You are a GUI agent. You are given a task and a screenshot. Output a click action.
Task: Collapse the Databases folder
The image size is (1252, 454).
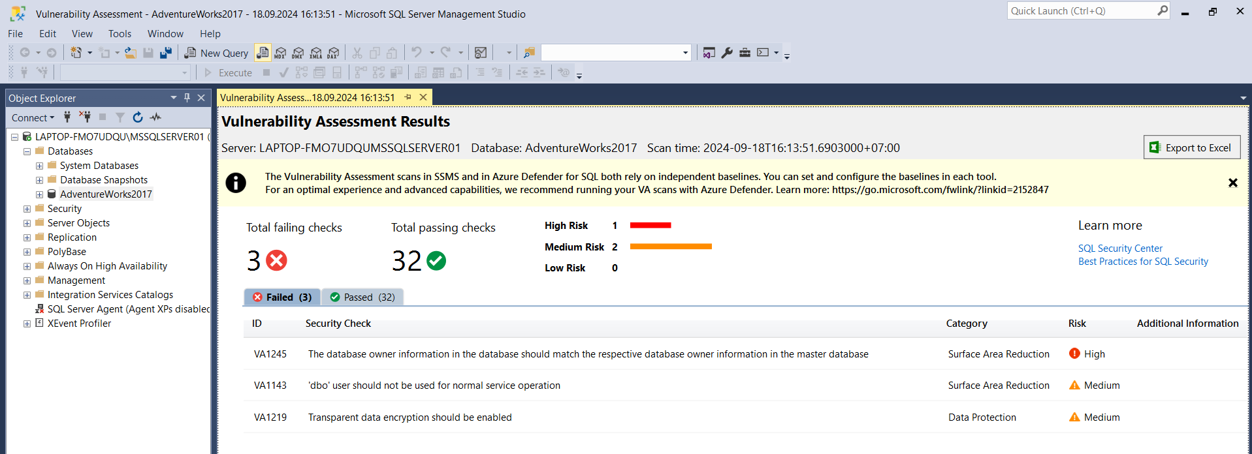(x=27, y=151)
